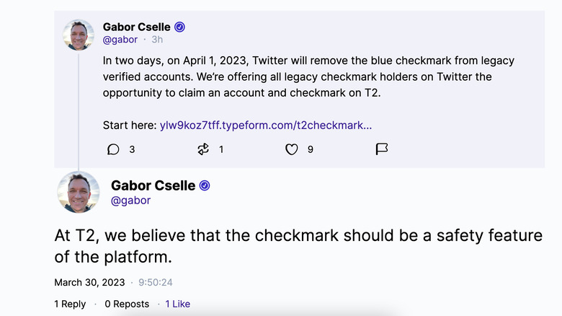View the 0 Reposts count
The image size is (562, 316).
coord(127,304)
